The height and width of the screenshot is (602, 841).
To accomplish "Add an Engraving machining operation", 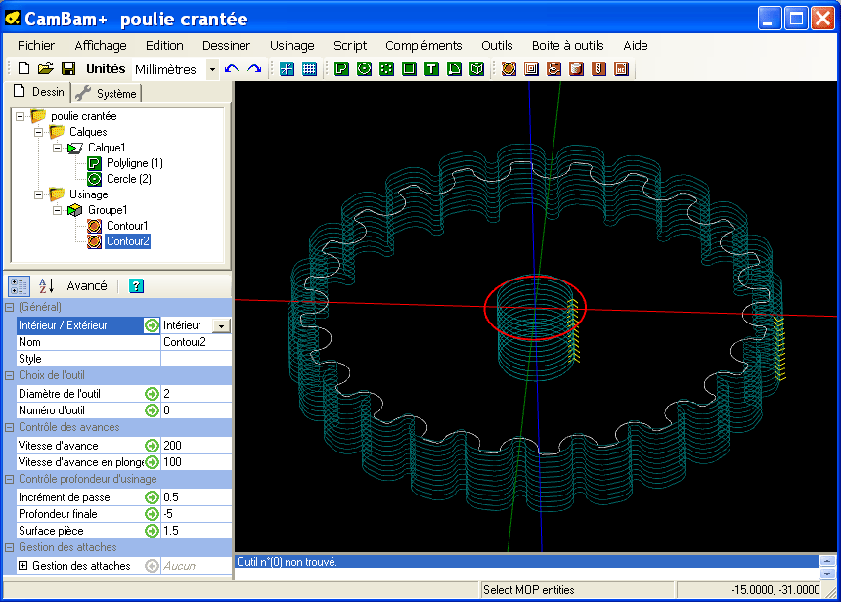I will 554,68.
